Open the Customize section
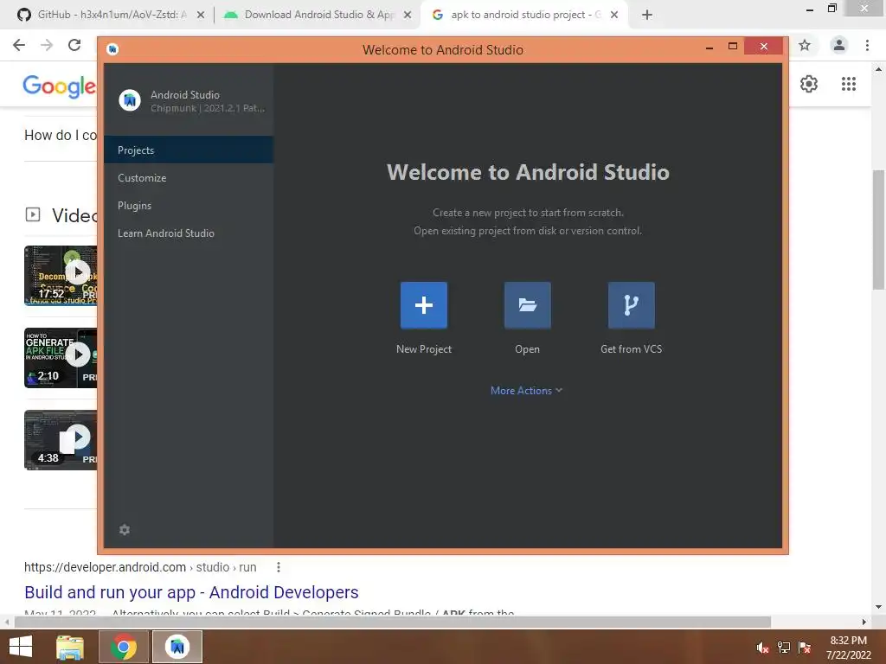The width and height of the screenshot is (886, 664). 189,177
